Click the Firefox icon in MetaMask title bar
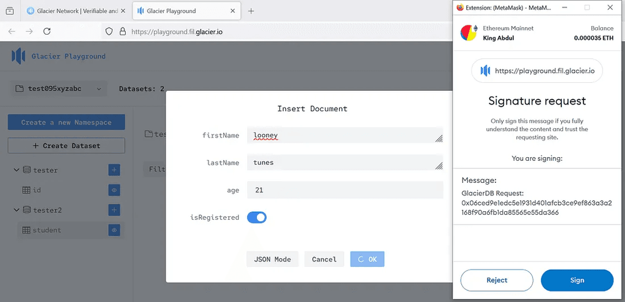Viewport: 625px width, 302px height. [461, 7]
